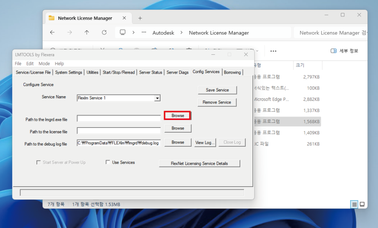
Task: Select the highlighted file row 1,568KB
Action: click(x=287, y=122)
